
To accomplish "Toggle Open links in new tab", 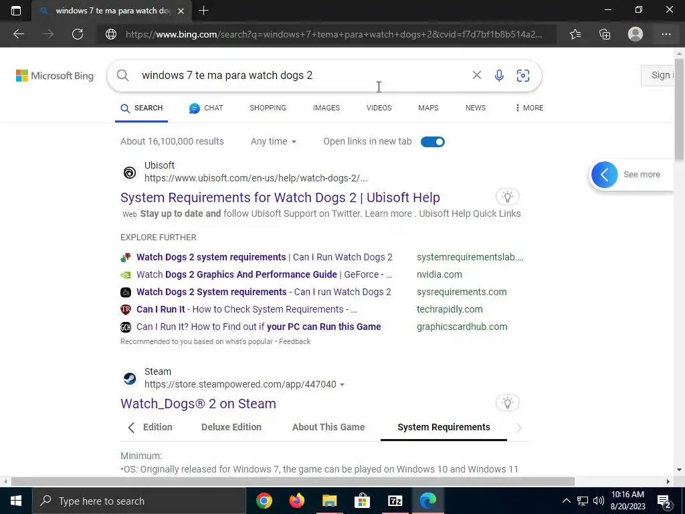I will pos(433,142).
